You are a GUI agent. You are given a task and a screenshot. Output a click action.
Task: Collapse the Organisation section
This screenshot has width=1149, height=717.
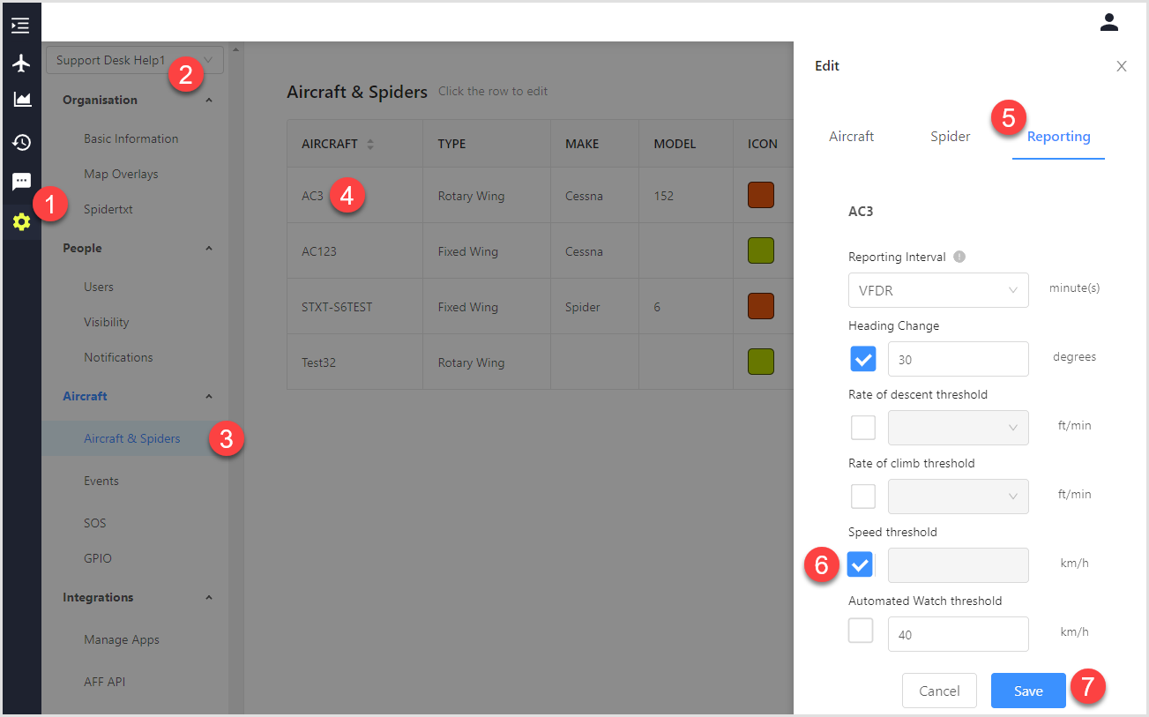(208, 100)
